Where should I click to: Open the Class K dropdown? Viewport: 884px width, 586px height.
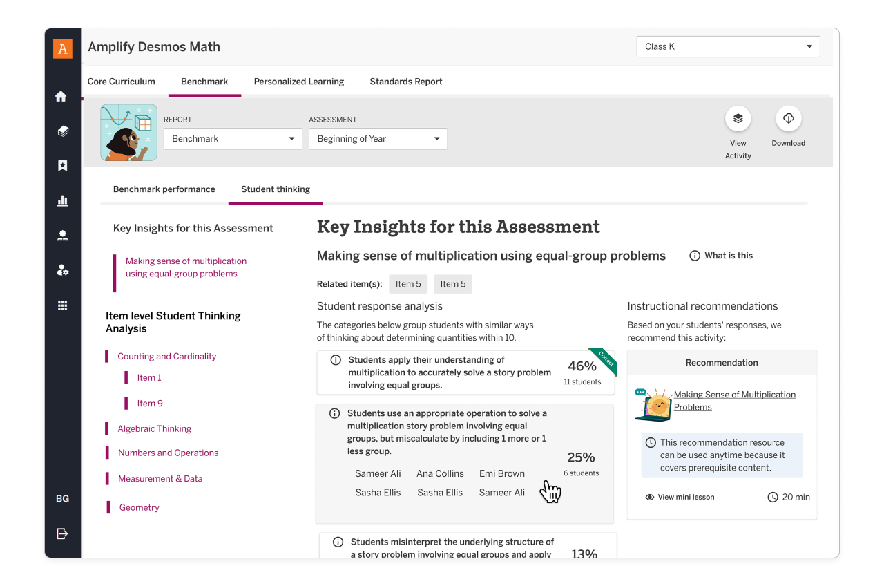click(728, 47)
